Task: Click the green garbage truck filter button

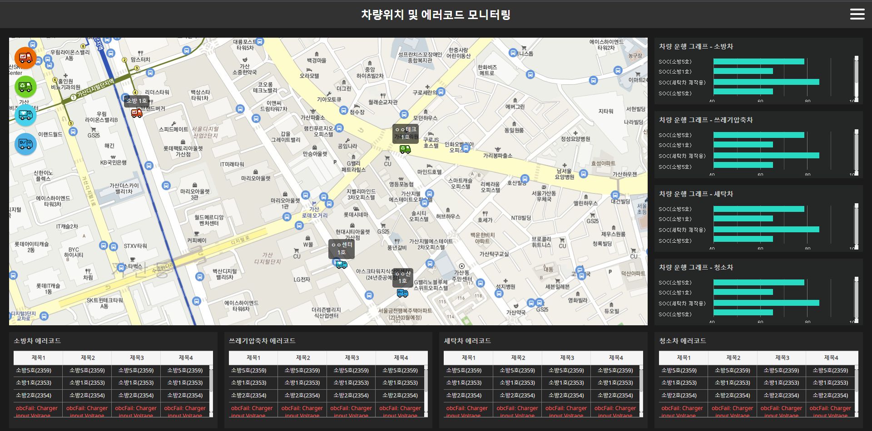Action: pos(25,86)
